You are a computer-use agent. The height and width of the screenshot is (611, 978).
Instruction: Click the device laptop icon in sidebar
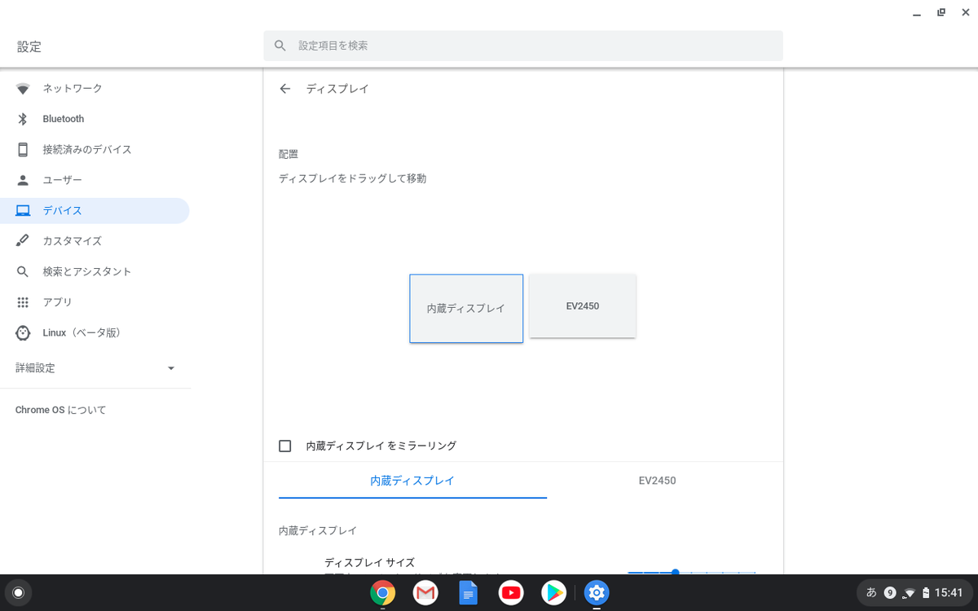(x=23, y=210)
